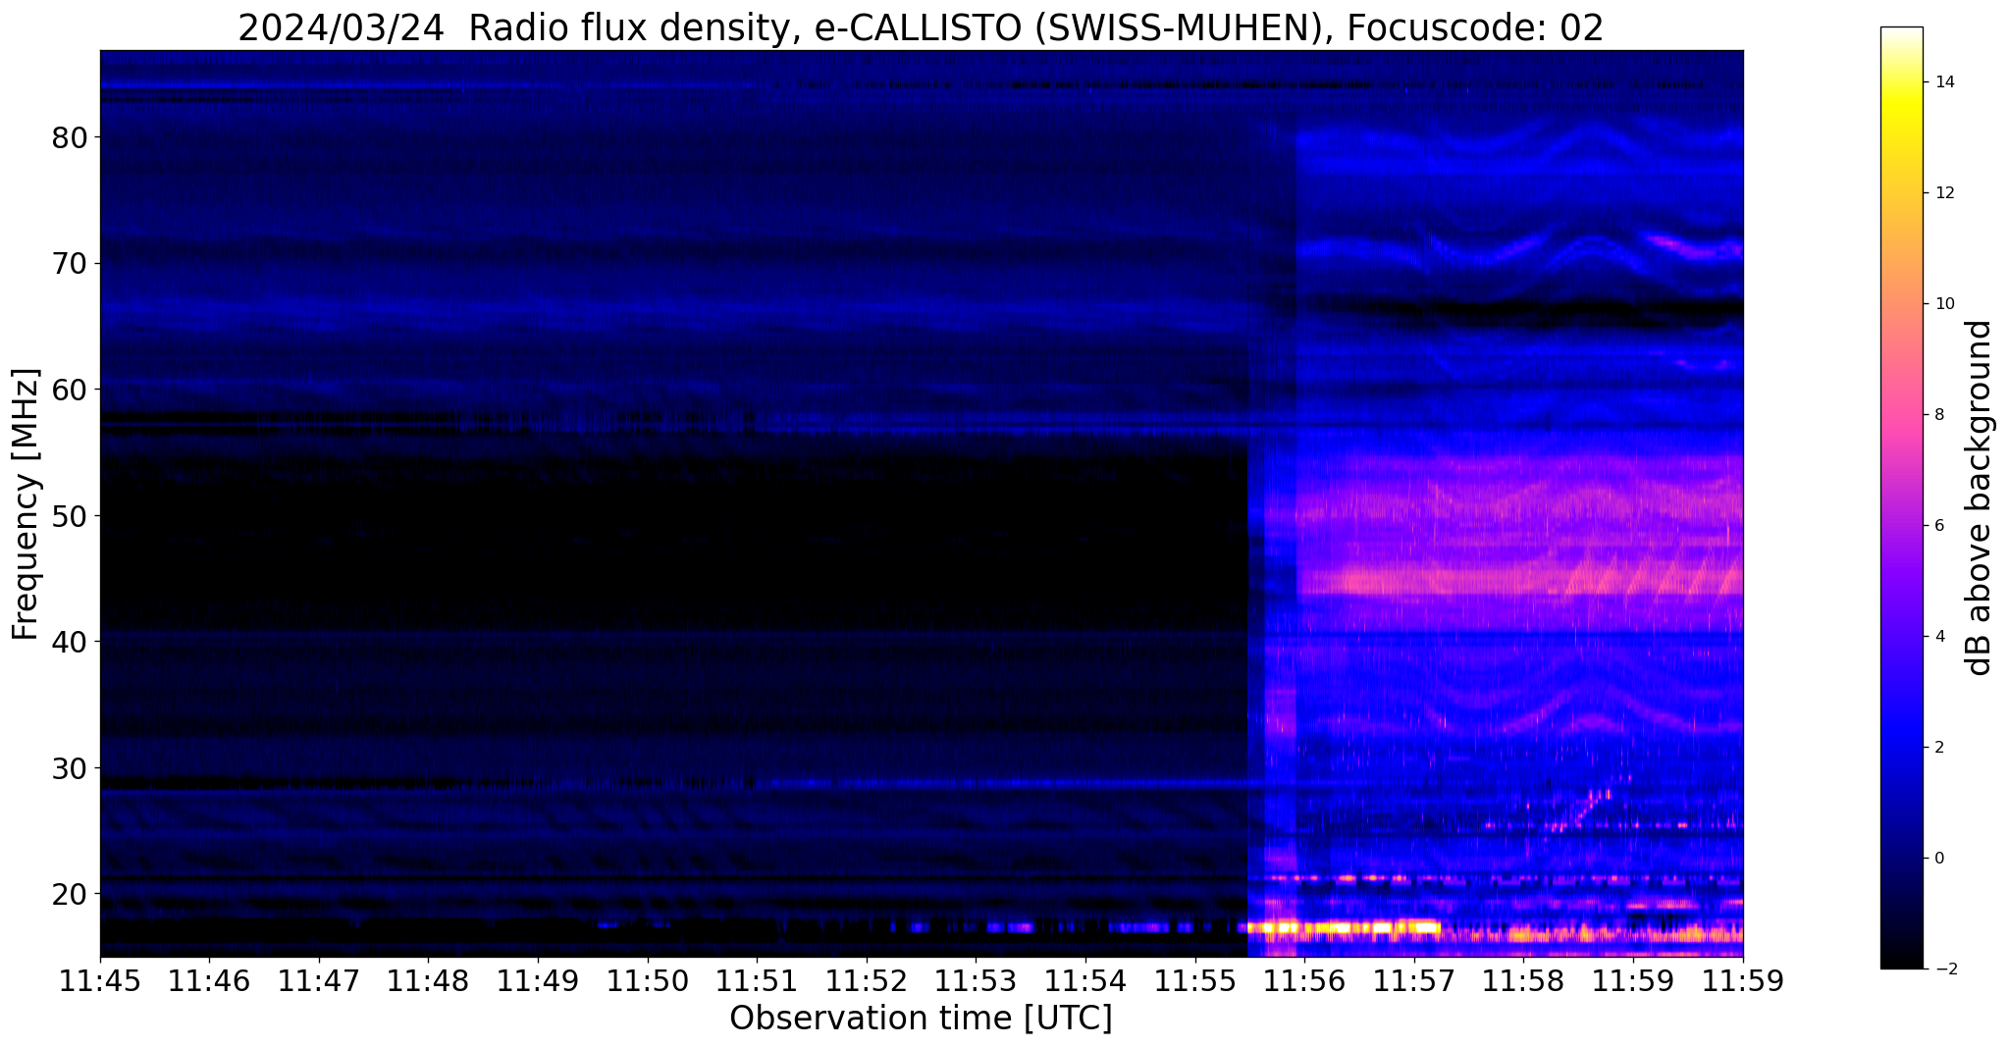This screenshot has width=2009, height=1047.
Task: Click the 11:58 time tick label
Action: pyautogui.click(x=1523, y=981)
